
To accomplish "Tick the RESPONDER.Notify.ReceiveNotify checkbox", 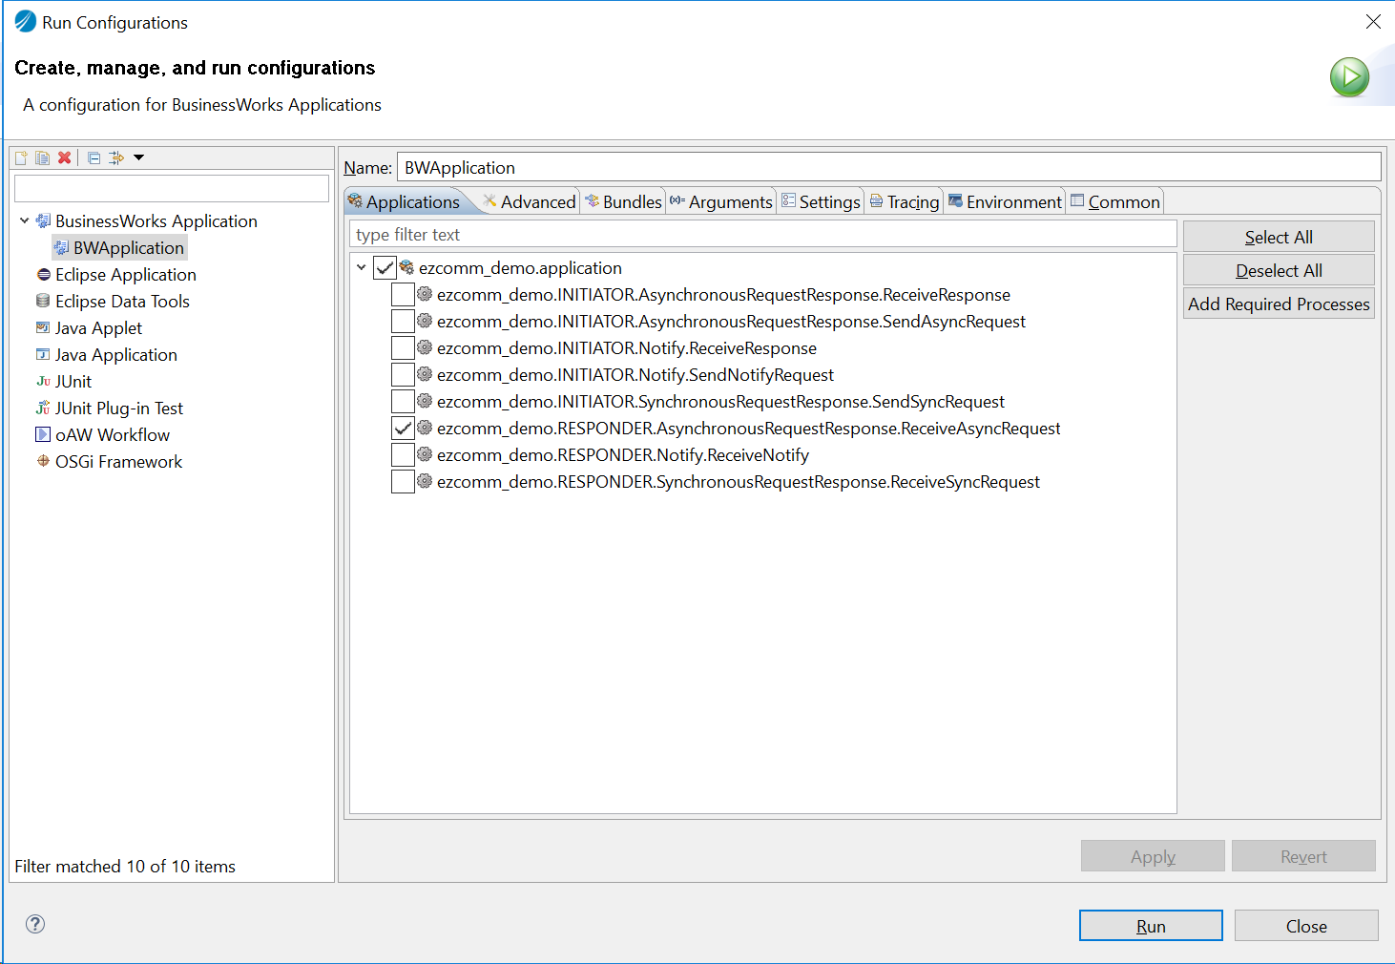I will tap(403, 455).
